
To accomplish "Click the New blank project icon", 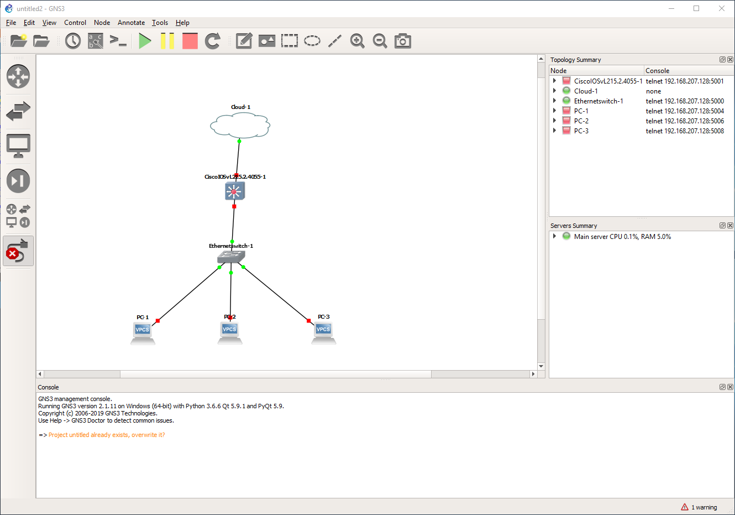I will pyautogui.click(x=19, y=41).
